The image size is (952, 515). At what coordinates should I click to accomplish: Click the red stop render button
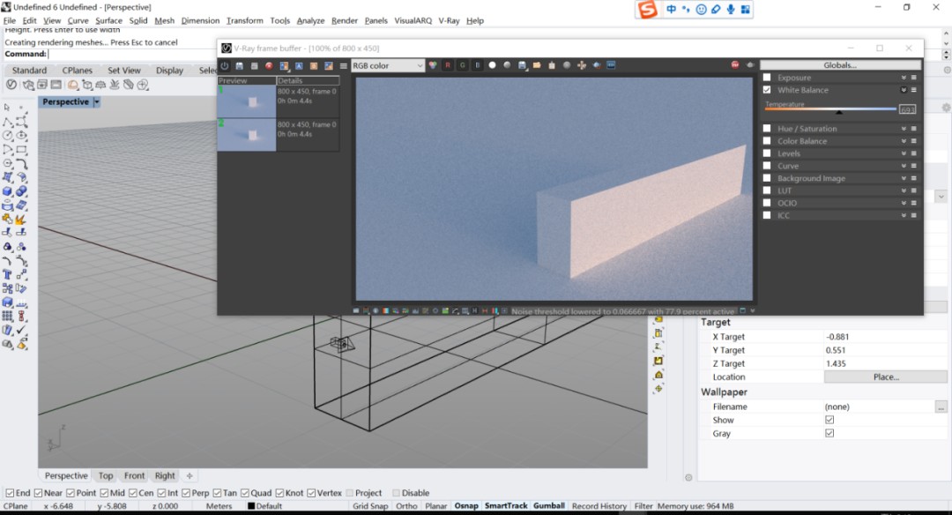(x=269, y=65)
